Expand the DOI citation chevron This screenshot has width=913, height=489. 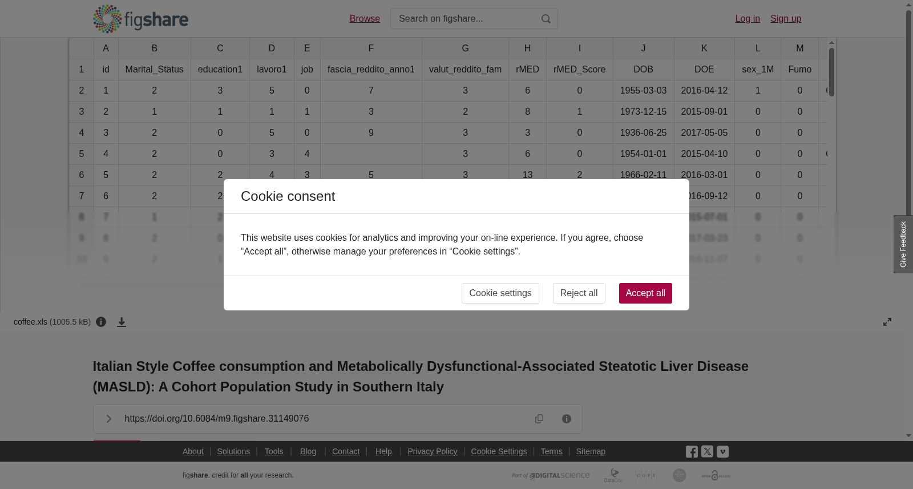pyautogui.click(x=108, y=419)
